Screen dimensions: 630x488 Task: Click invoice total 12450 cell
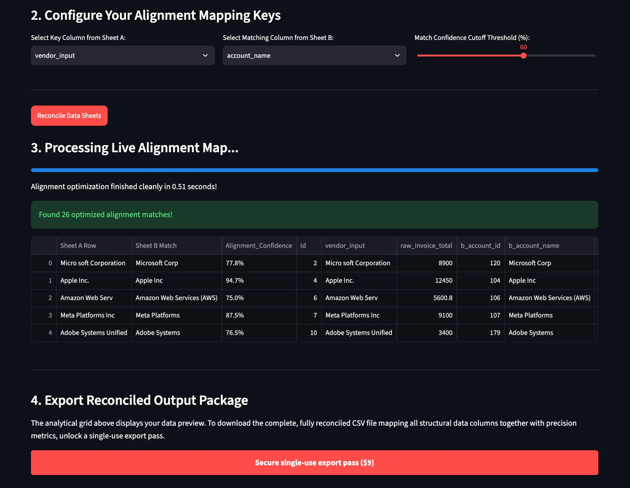[426, 281]
